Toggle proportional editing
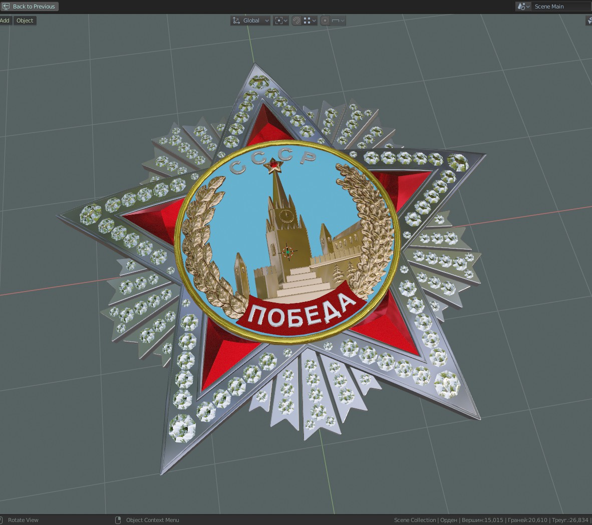 click(325, 20)
